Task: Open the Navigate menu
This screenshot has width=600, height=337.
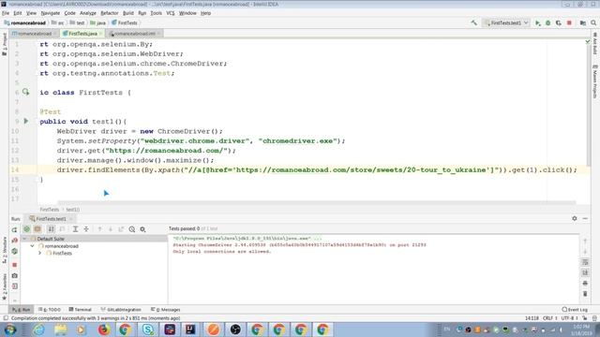Action: tap(50, 13)
